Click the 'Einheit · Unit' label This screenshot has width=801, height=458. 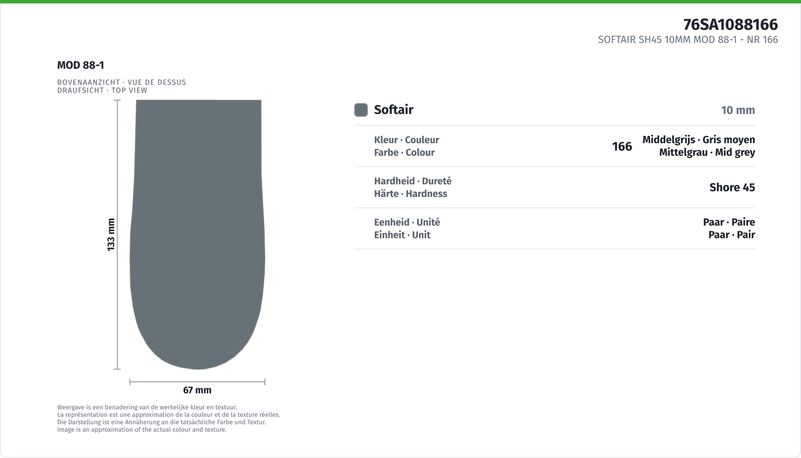402,235
